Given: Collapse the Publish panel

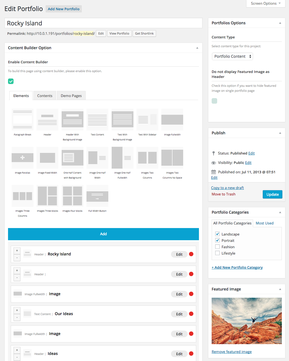Looking at the screenshot, I should [x=281, y=133].
